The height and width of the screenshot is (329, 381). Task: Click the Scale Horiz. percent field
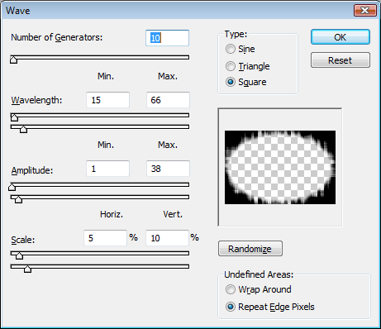click(x=106, y=238)
